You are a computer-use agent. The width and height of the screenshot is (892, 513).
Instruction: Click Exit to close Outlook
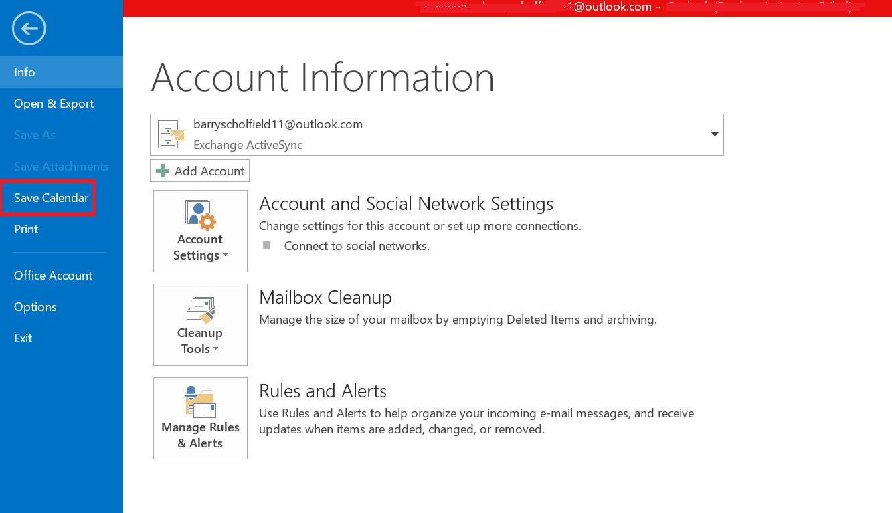[62, 338]
